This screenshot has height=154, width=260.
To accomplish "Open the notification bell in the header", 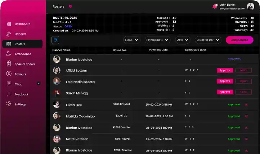I will [215, 6].
